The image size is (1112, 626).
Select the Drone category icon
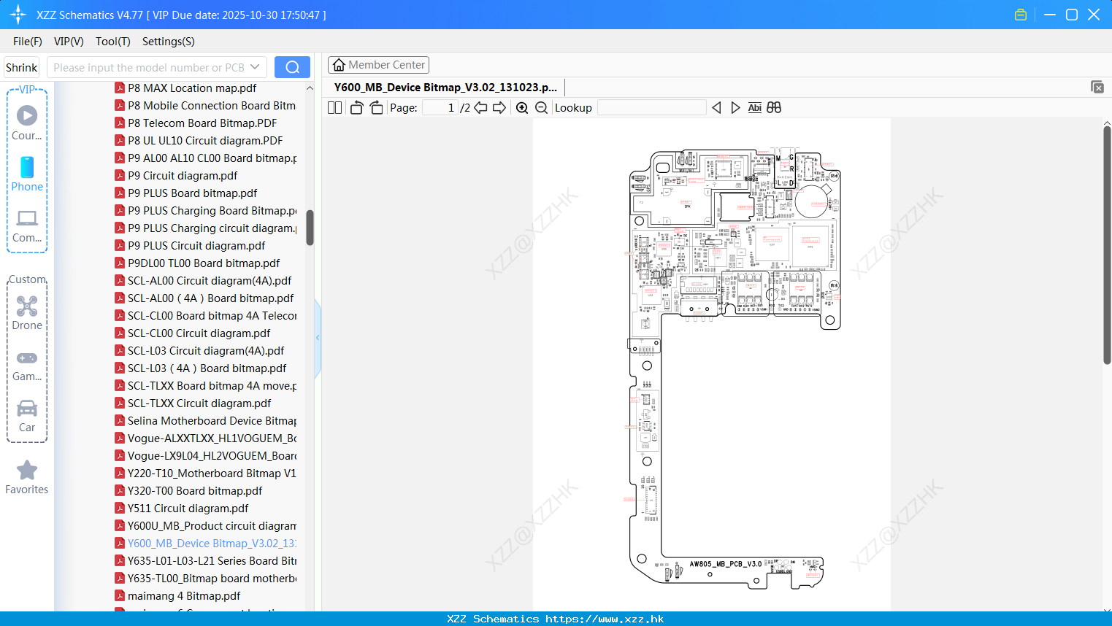(27, 313)
